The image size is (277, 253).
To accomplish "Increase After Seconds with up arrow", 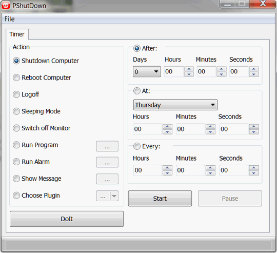I will 254,69.
